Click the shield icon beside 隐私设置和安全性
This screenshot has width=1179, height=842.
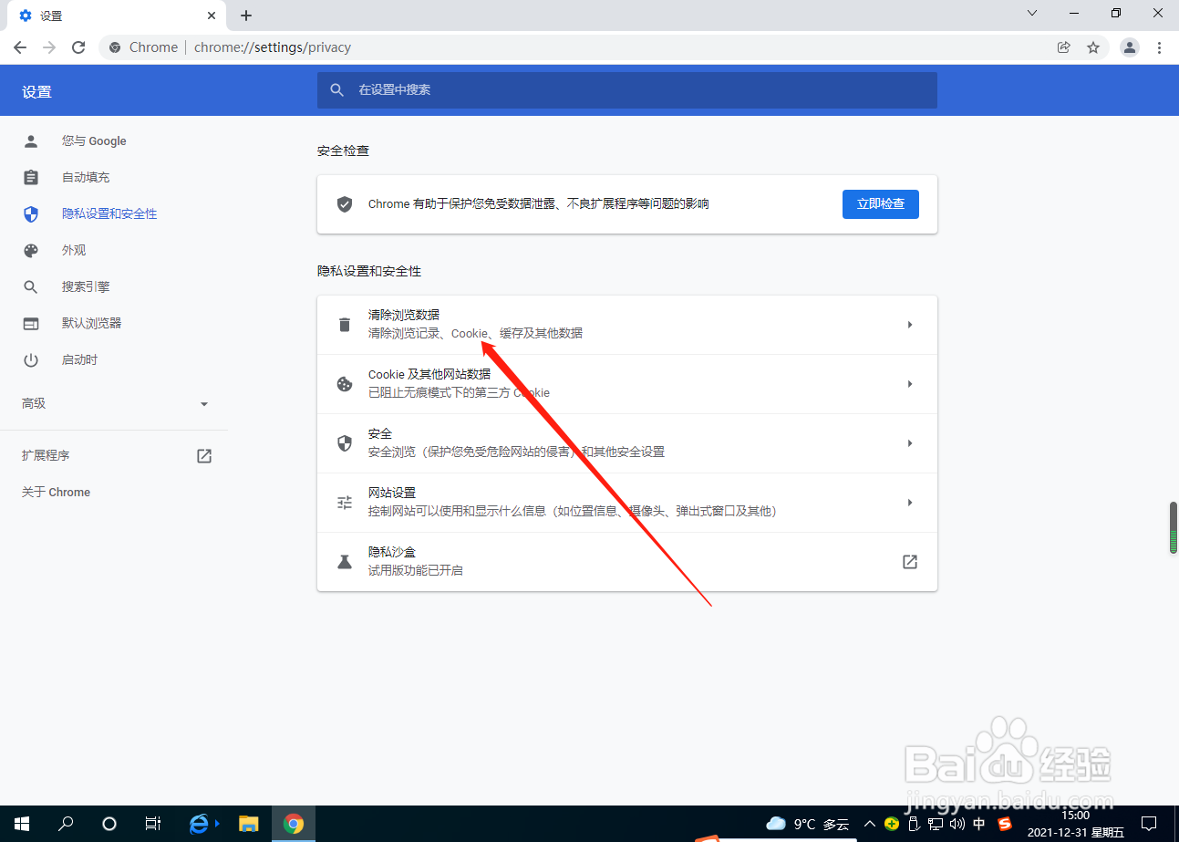pyautogui.click(x=31, y=213)
